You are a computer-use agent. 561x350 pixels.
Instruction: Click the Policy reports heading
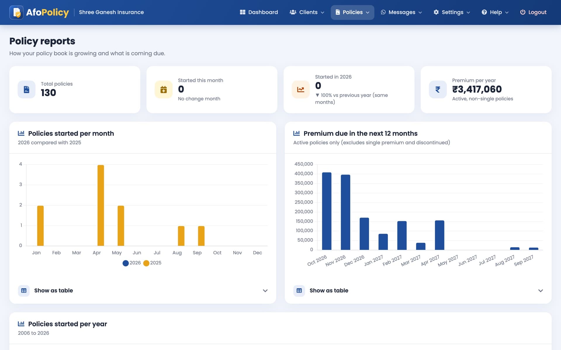pyautogui.click(x=42, y=41)
